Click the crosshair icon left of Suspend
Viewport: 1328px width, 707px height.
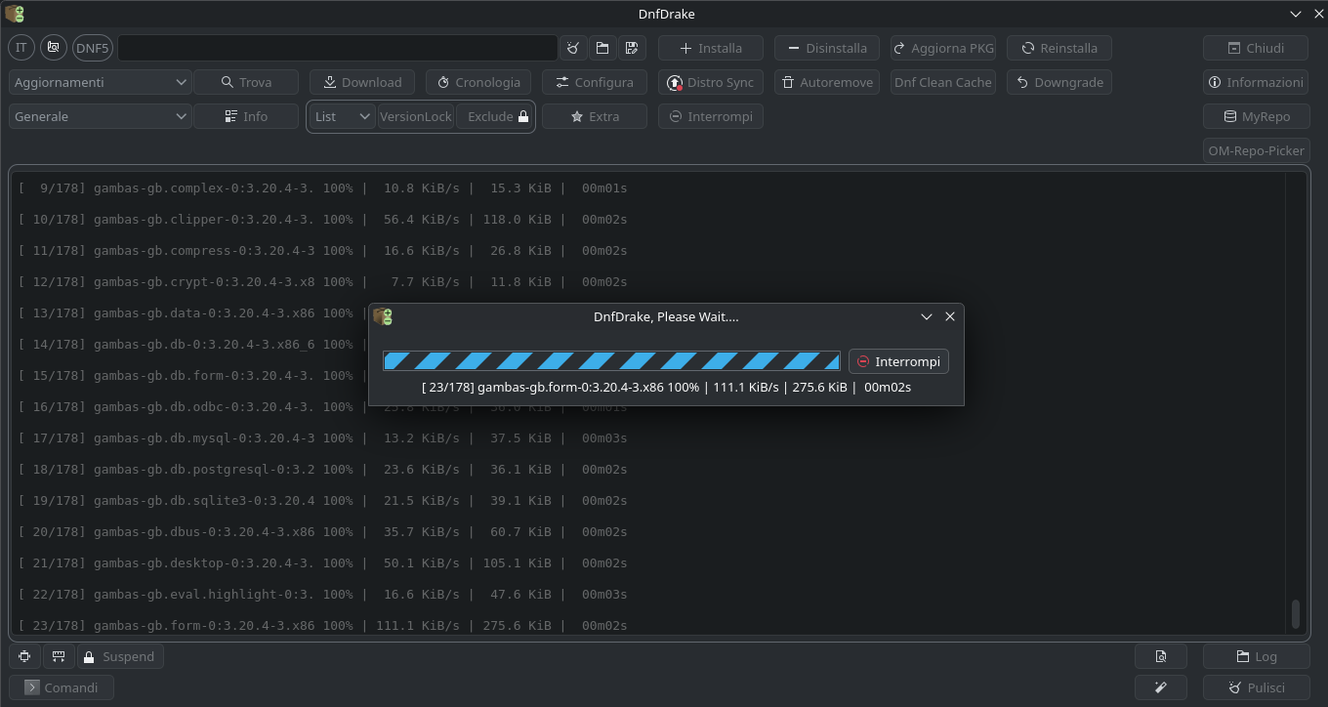24,656
